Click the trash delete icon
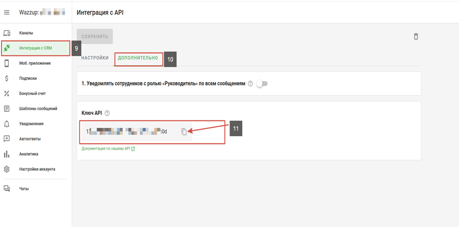Viewport: 459px width, 227px height. click(415, 36)
